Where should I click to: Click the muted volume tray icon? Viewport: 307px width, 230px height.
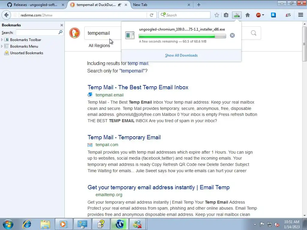coord(277,224)
